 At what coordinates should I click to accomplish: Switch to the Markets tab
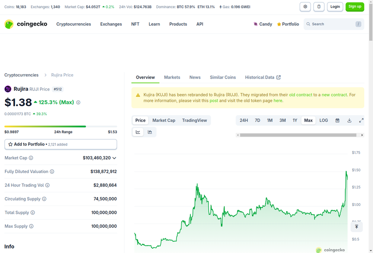pos(172,78)
